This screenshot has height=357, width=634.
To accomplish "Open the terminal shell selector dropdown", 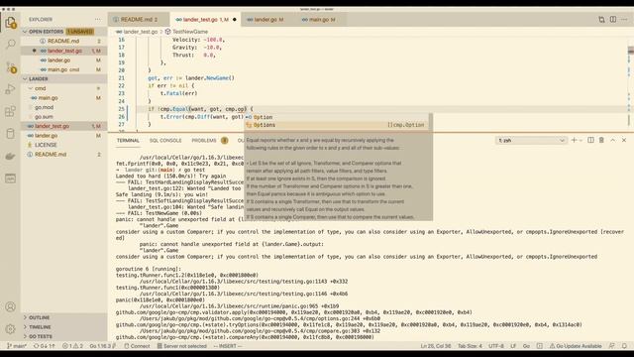I will (531, 141).
